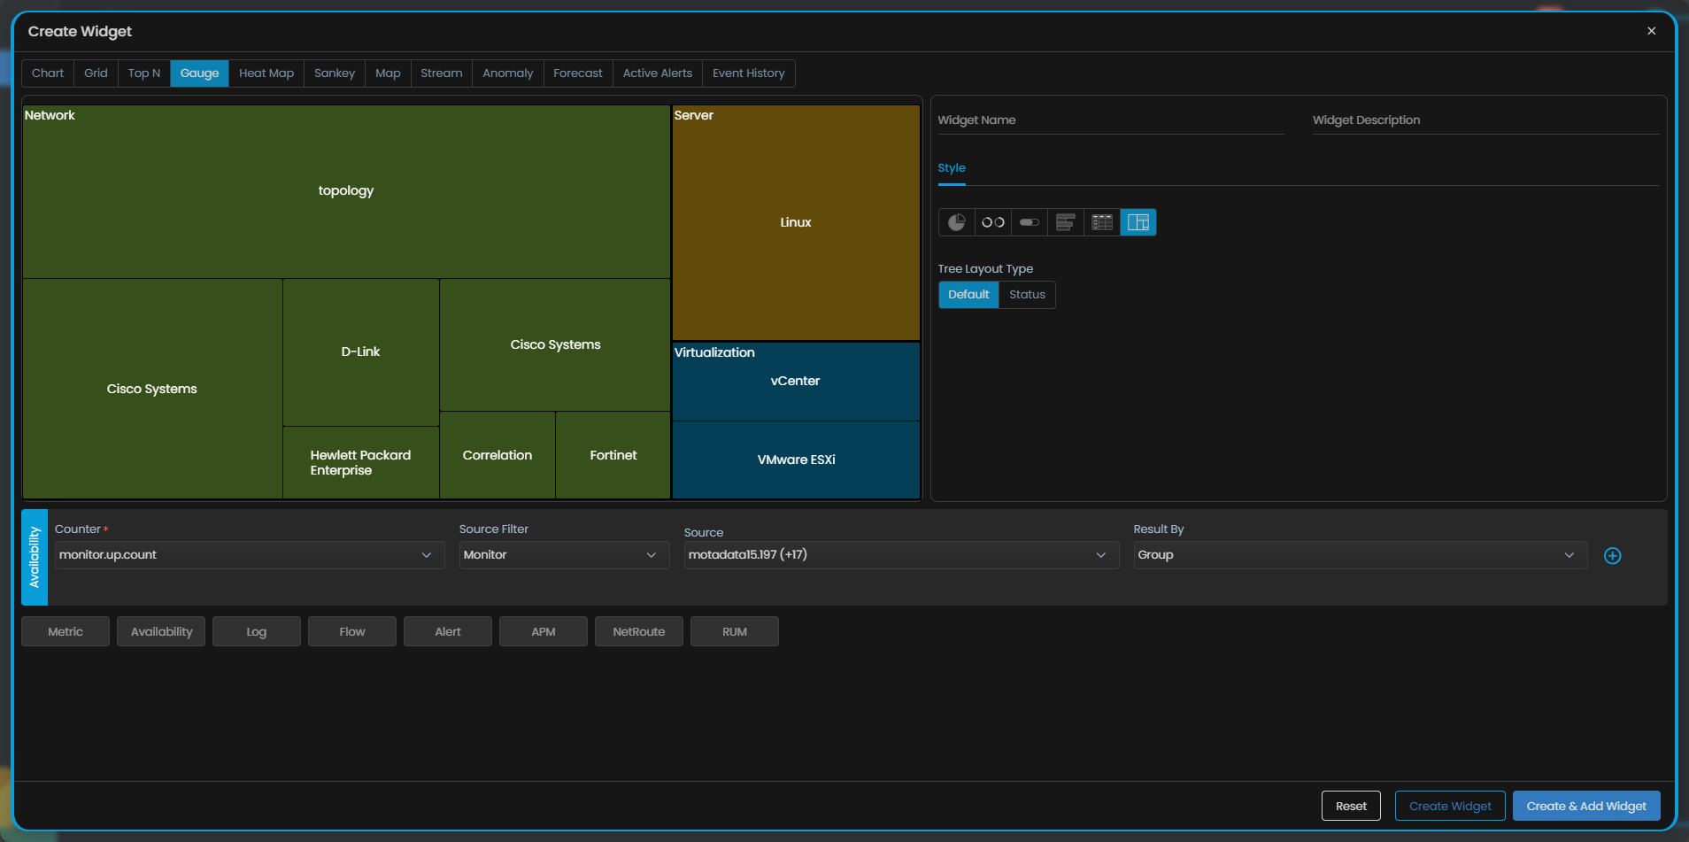Switch to the Heat Map tab

coord(266,73)
